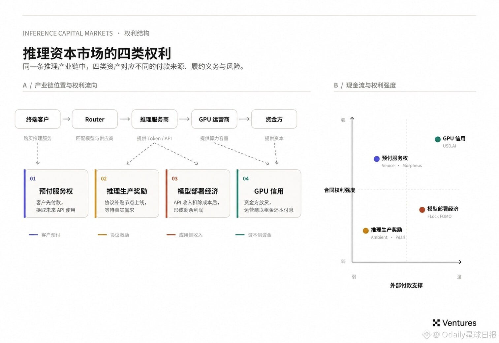Click the Venice · Morpheus label
This screenshot has width=499, height=343.
pyautogui.click(x=402, y=166)
